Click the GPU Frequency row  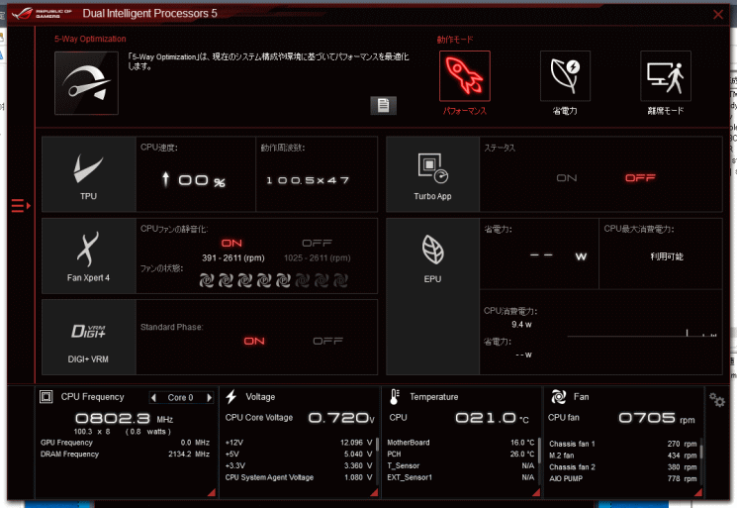[x=125, y=443]
